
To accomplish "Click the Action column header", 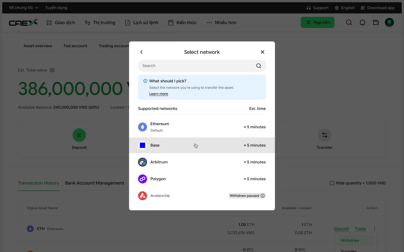I will [x=372, y=208].
